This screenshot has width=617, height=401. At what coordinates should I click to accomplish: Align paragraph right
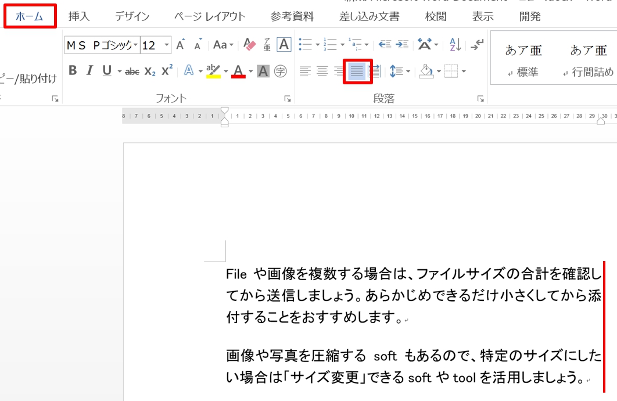click(339, 71)
